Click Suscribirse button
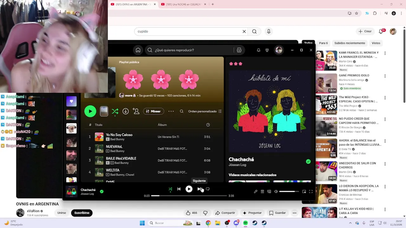This screenshot has width=406, height=228. tap(82, 213)
